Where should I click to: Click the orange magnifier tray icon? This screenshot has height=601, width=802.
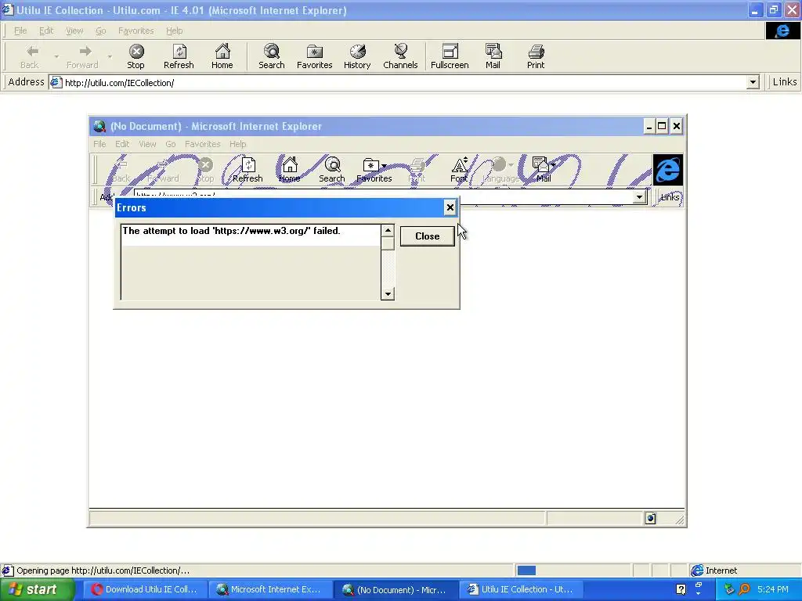[744, 589]
